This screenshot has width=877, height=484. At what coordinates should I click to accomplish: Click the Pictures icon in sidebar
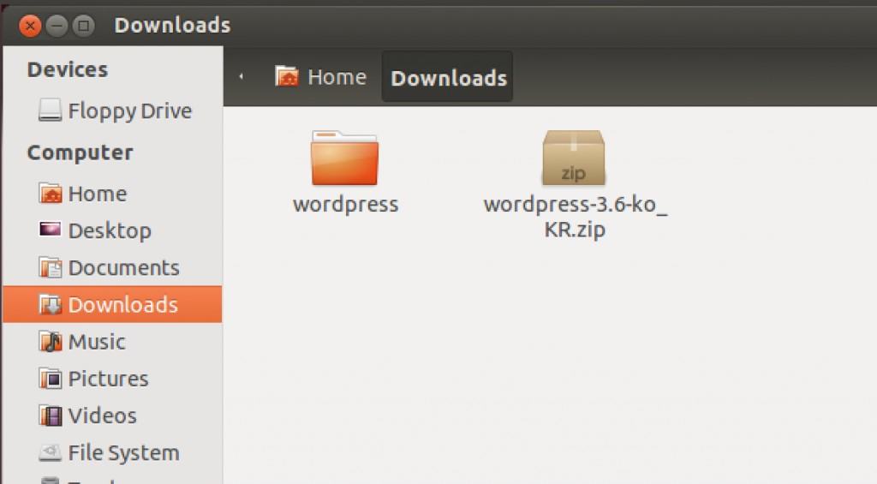(x=51, y=379)
